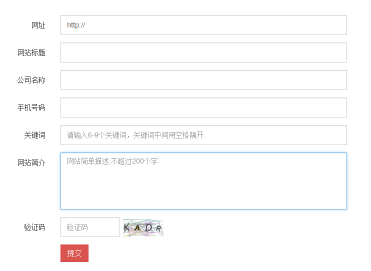The image size is (371, 271).
Task: Click the 网站标题 label text
Action: click(x=31, y=52)
